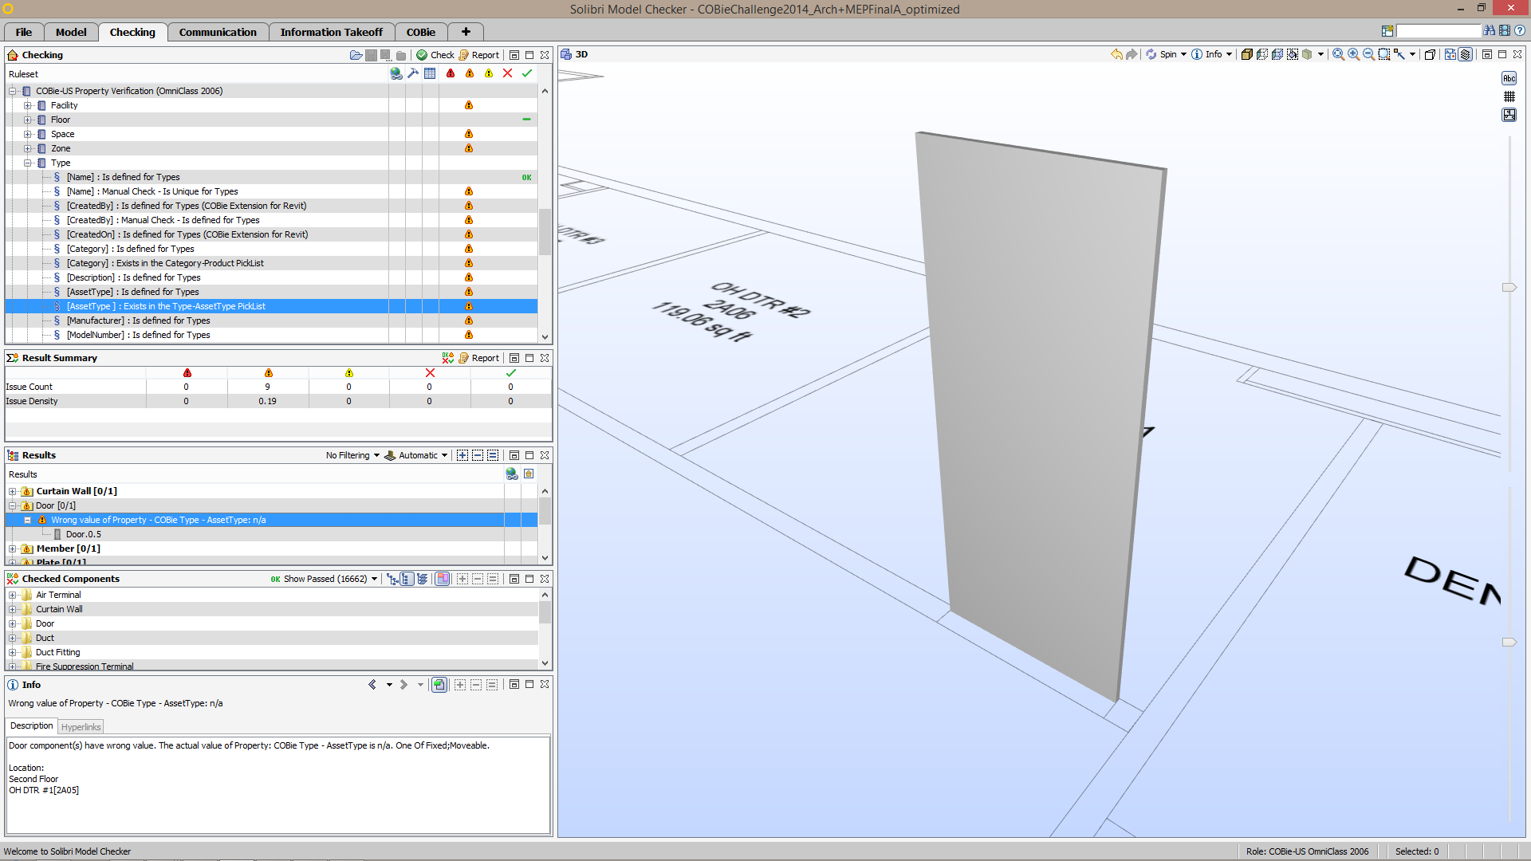Screen dimensions: 1531x861
Task: Click the back arrow in 3D toolbar
Action: (1116, 54)
